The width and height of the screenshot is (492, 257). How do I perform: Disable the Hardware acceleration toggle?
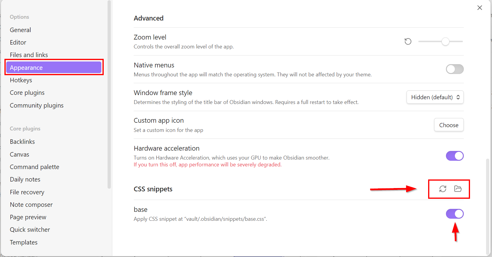tap(455, 156)
